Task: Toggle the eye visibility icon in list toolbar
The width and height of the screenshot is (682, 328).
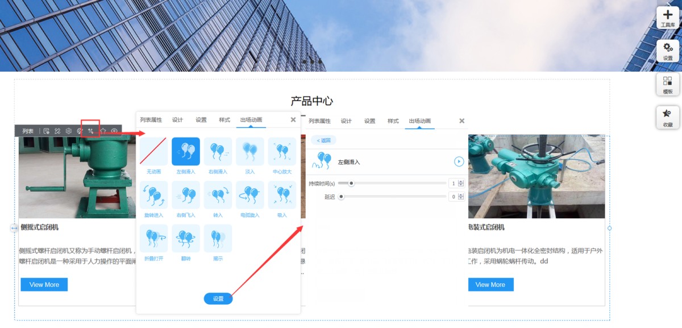Action: click(114, 131)
